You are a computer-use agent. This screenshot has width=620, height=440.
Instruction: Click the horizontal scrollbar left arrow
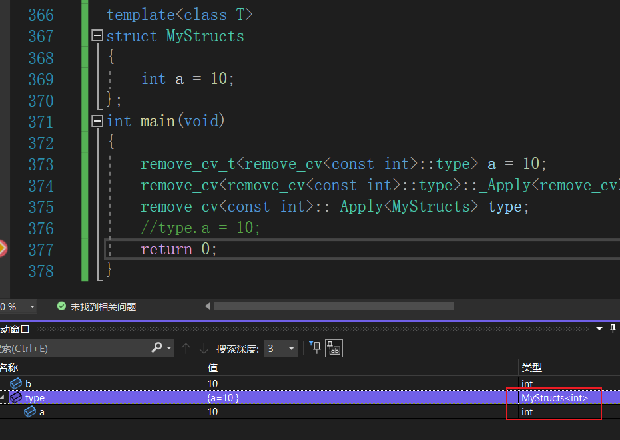208,306
